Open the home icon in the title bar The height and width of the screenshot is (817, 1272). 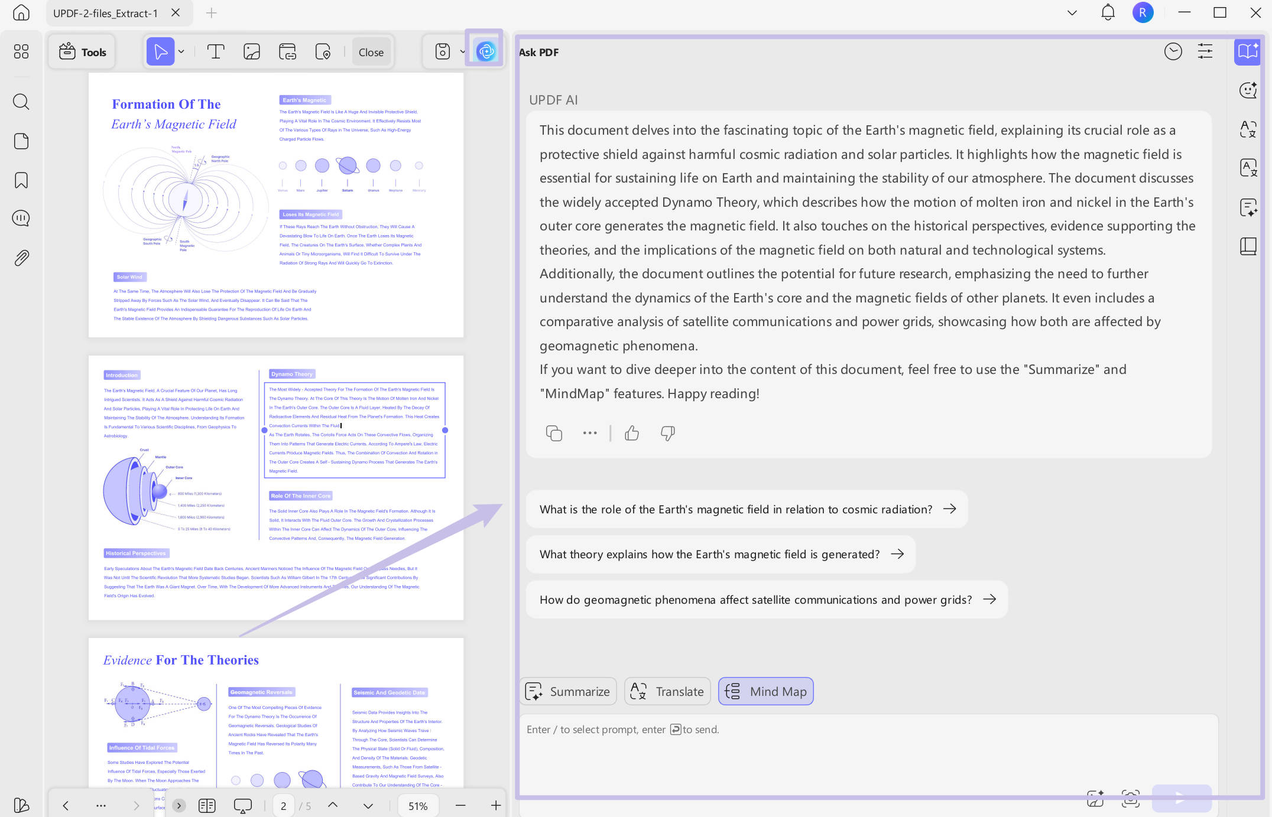pyautogui.click(x=21, y=12)
